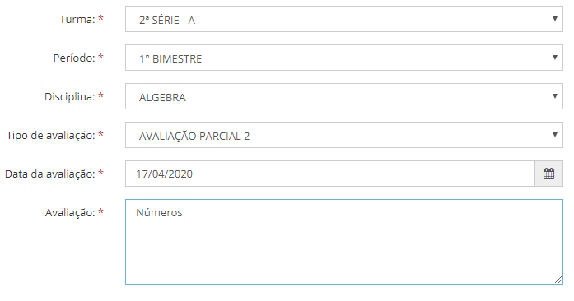The image size is (574, 301).
Task: Click the Turma field label
Action: (77, 20)
